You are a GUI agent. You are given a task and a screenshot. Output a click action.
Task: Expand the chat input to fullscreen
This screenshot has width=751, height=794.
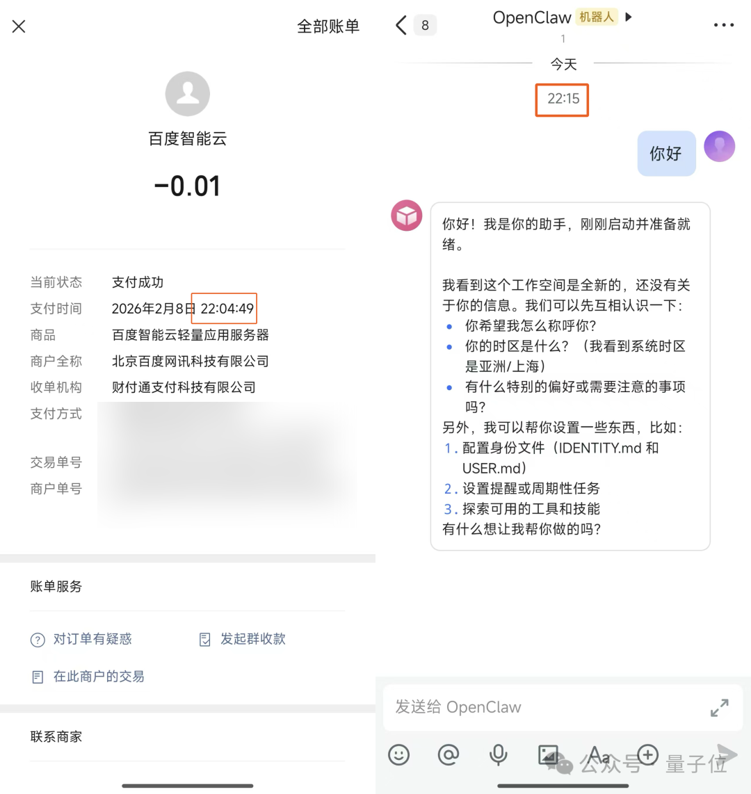click(x=719, y=707)
